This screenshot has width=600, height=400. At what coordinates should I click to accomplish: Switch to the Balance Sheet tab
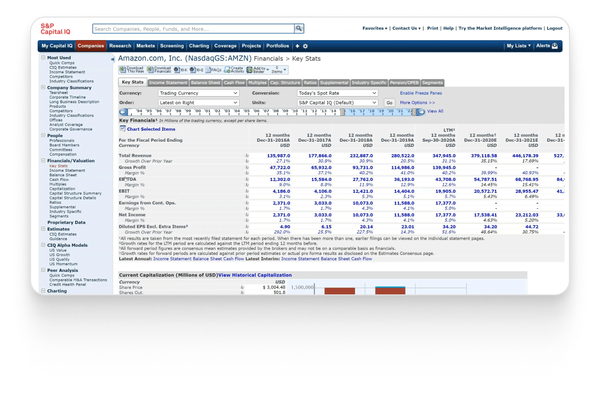[205, 83]
